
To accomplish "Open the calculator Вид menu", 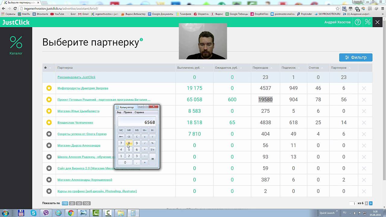I will (119, 112).
